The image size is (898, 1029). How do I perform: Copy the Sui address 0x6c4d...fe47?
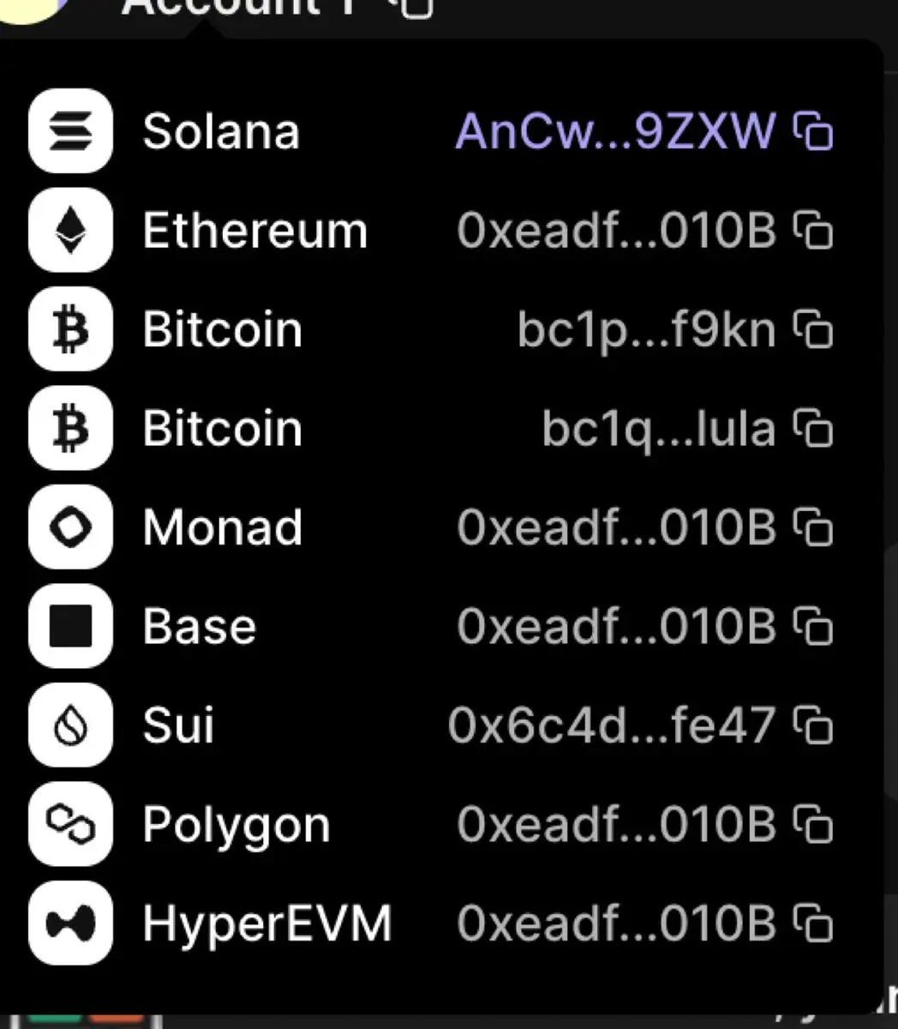pyautogui.click(x=812, y=725)
